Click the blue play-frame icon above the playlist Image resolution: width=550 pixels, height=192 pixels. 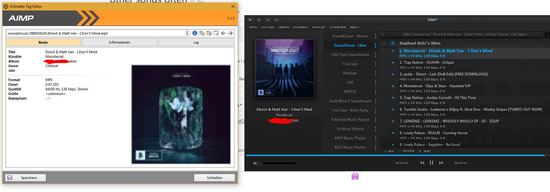[x=393, y=43]
